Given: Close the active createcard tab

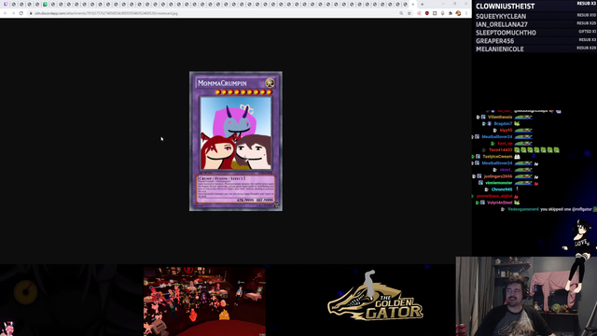Looking at the screenshot, I should click(413, 4).
